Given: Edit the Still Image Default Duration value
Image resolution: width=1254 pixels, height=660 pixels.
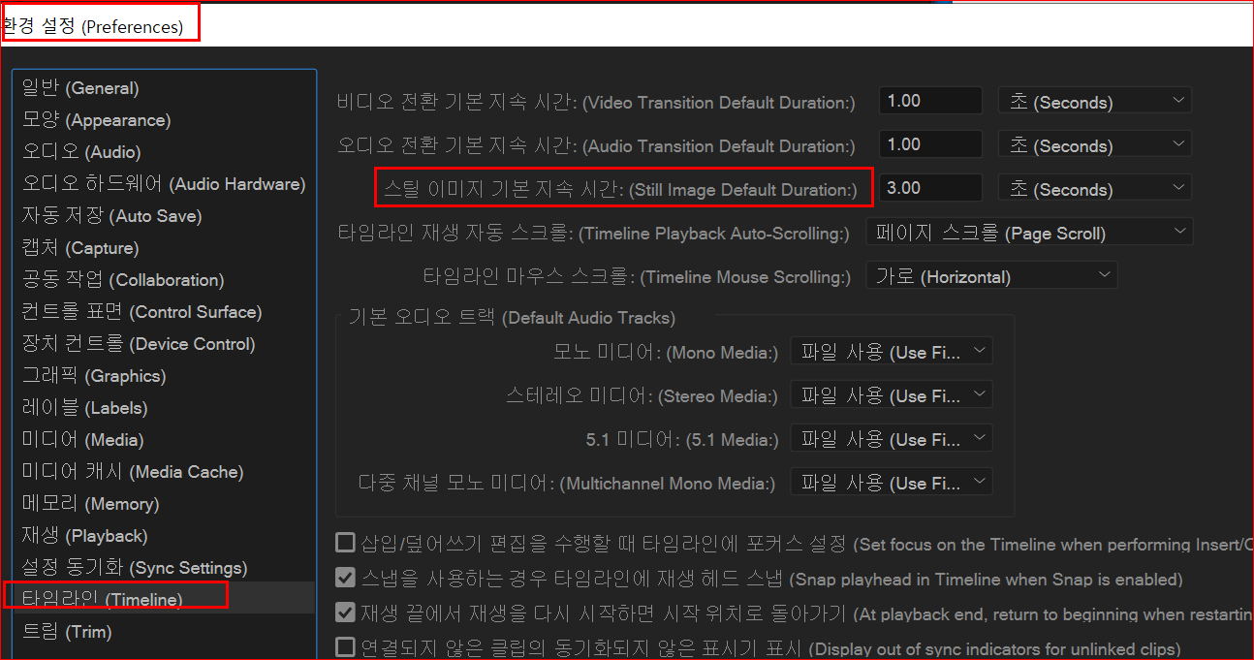Looking at the screenshot, I should click(x=928, y=187).
